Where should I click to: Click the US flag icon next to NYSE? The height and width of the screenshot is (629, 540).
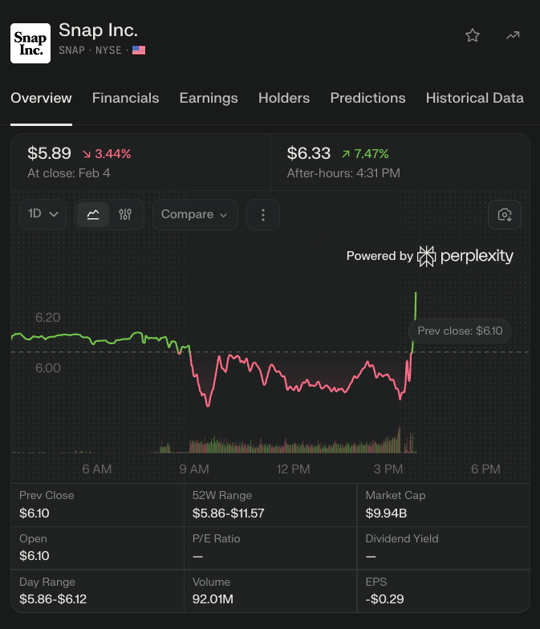[x=139, y=51]
